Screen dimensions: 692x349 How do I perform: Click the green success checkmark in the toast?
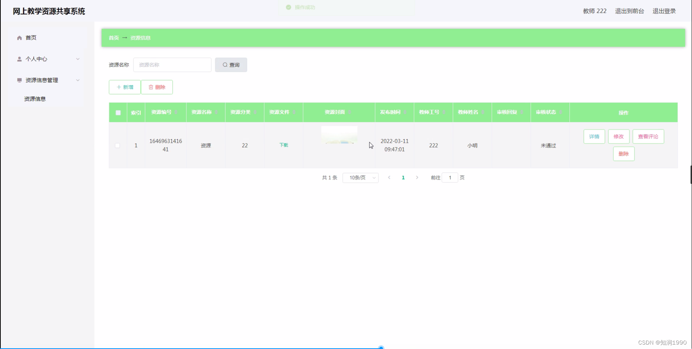[289, 7]
